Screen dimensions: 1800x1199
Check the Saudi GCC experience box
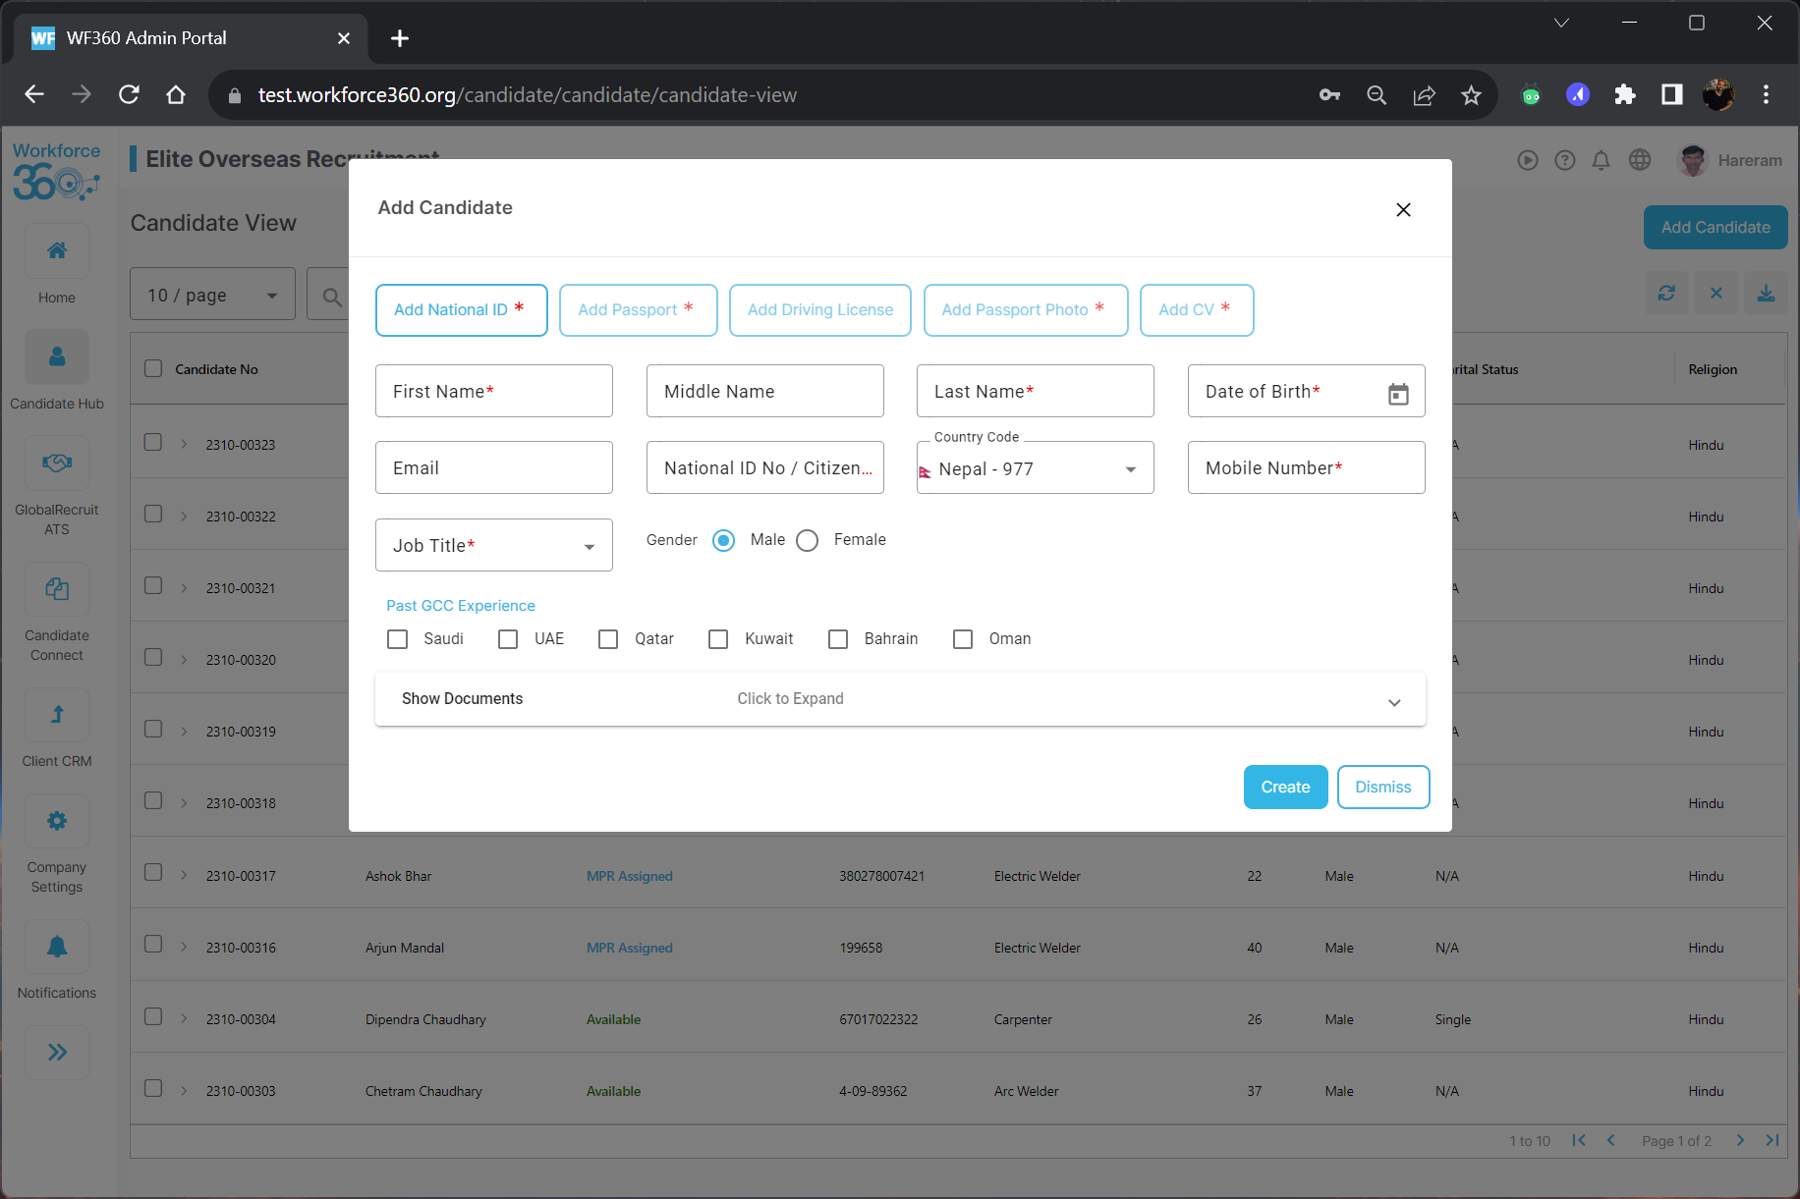[x=398, y=639]
